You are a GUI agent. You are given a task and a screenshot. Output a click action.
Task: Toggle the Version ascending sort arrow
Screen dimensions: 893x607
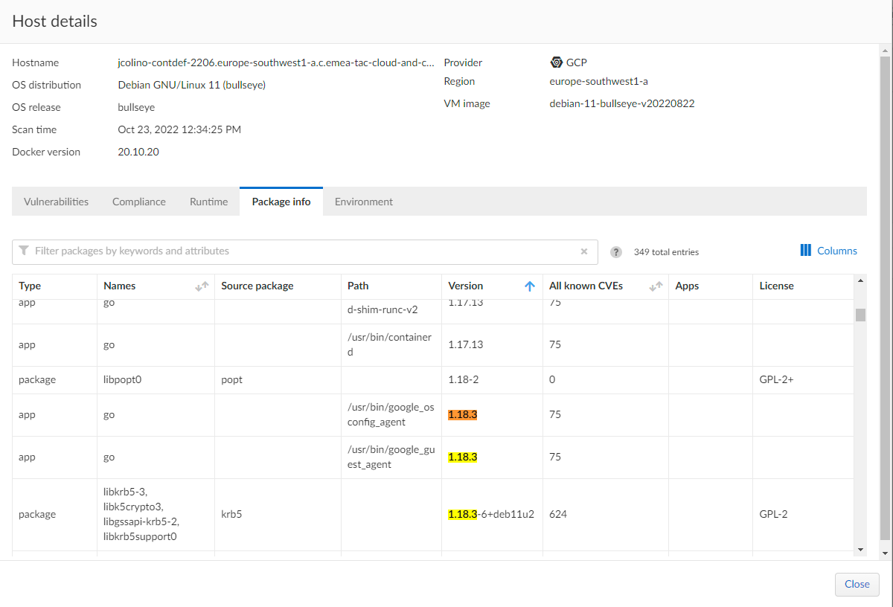pyautogui.click(x=530, y=286)
